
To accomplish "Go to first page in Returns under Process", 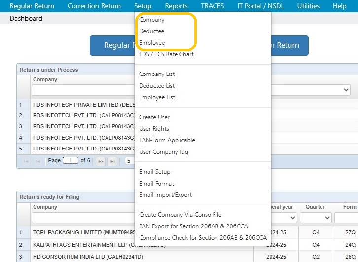I will pyautogui.click(x=26, y=161).
